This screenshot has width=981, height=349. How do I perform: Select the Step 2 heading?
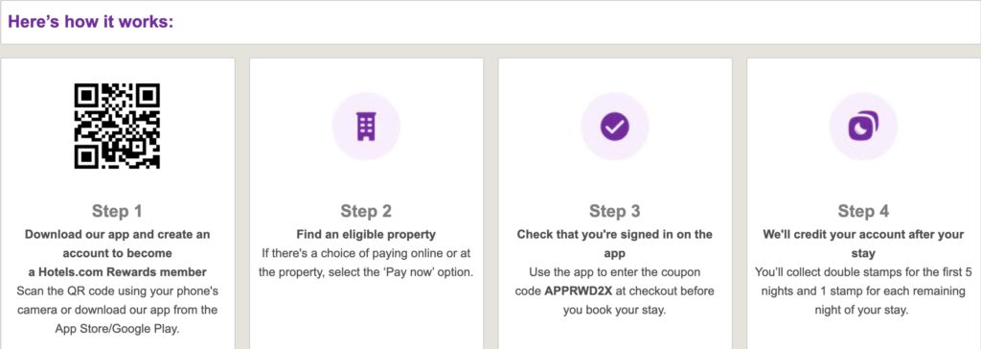click(x=366, y=211)
